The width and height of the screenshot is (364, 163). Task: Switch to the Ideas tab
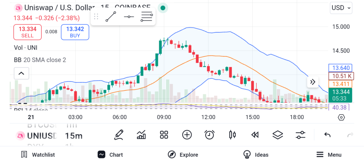[256, 155]
